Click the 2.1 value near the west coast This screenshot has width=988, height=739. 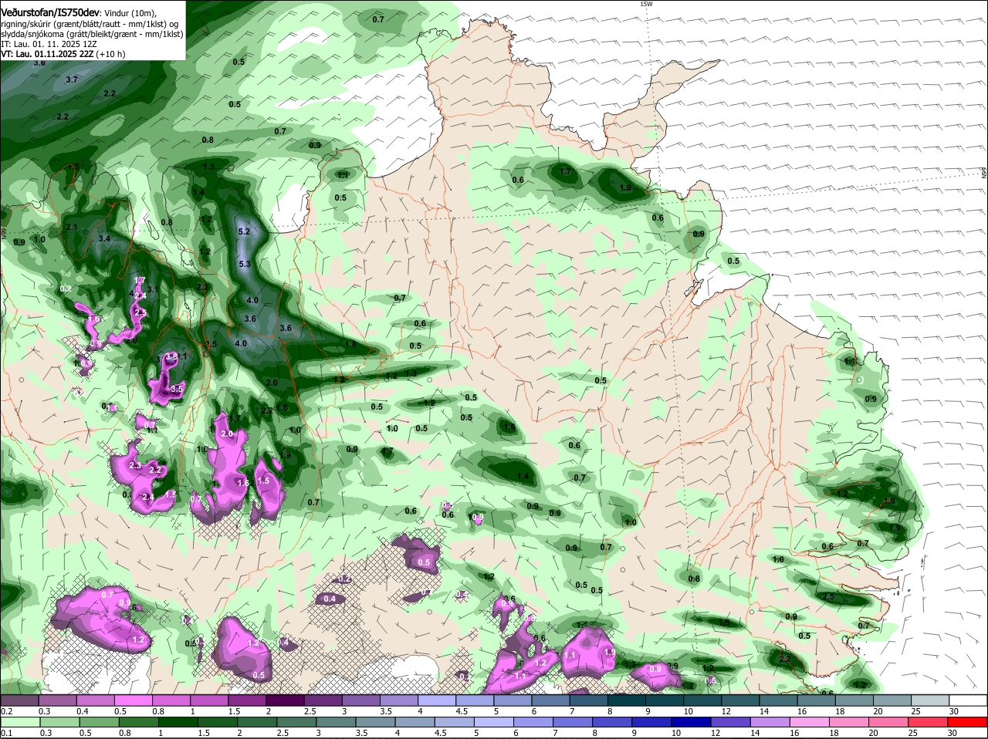(x=72, y=227)
